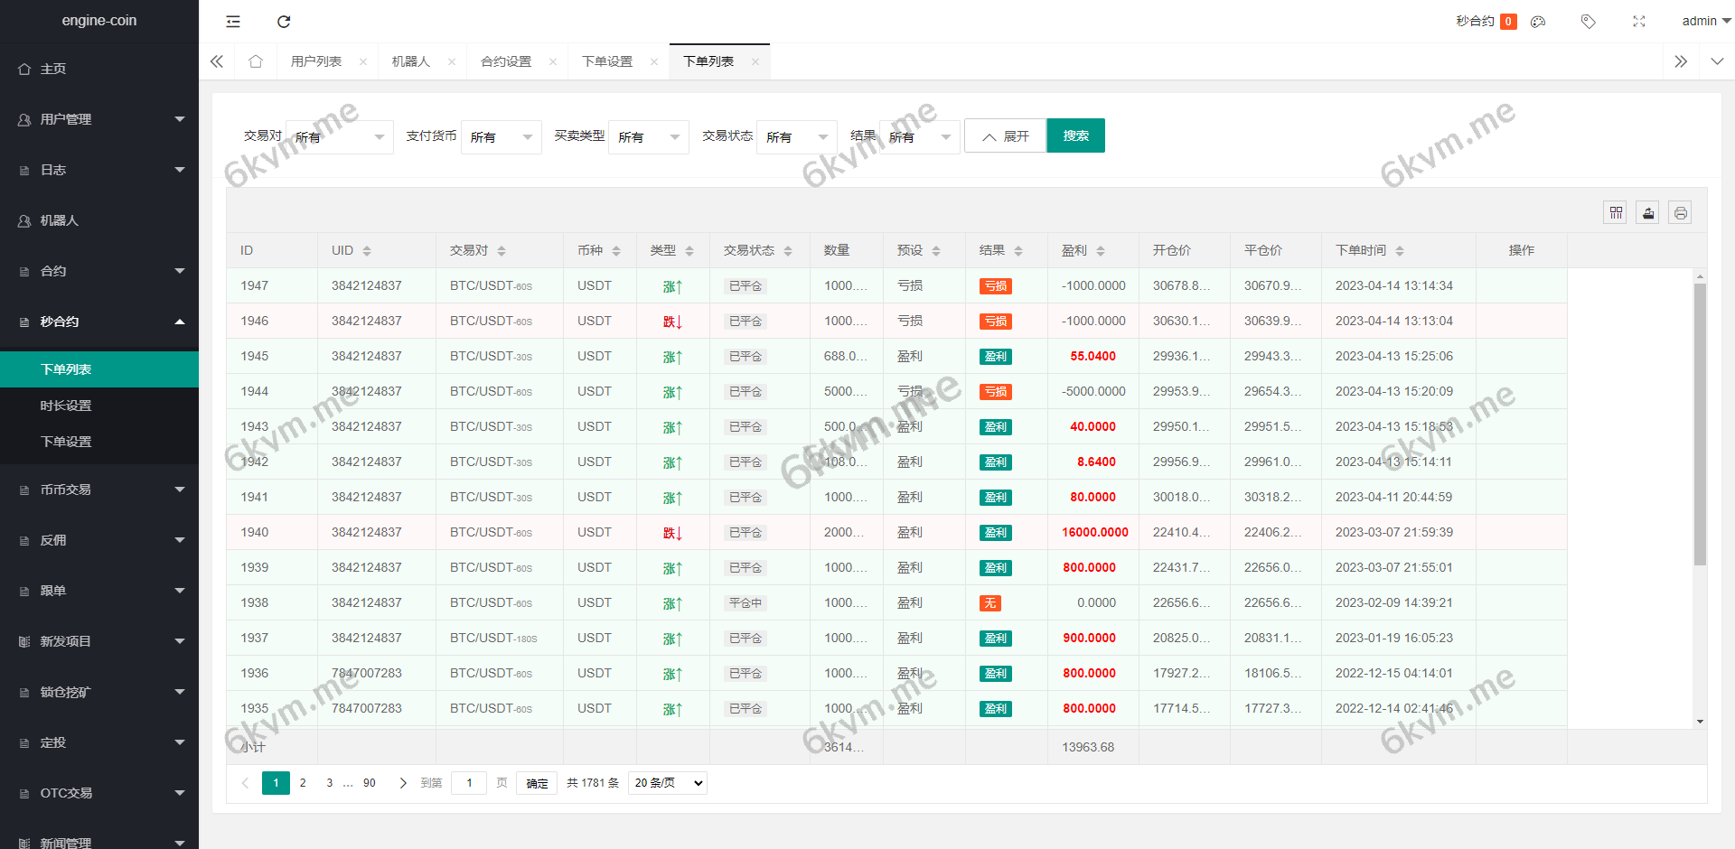1735x849 pixels.
Task: Refresh the page with the reload icon
Action: point(283,21)
